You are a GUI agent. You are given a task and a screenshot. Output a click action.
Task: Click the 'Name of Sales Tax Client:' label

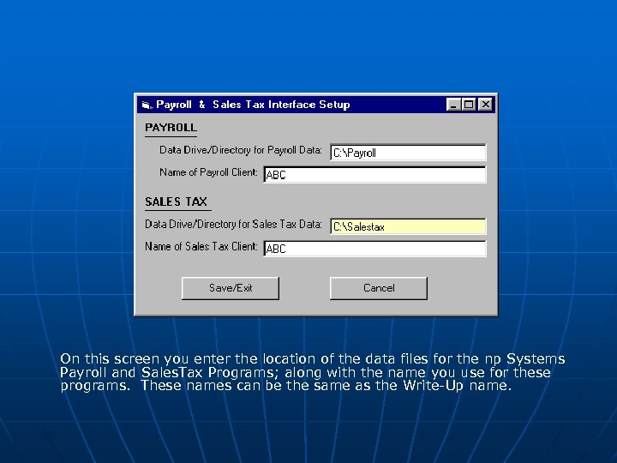coord(201,246)
